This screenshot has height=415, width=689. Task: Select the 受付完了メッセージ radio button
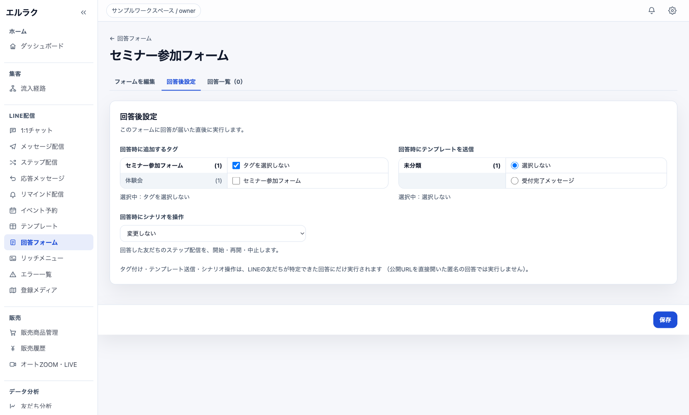tap(515, 181)
